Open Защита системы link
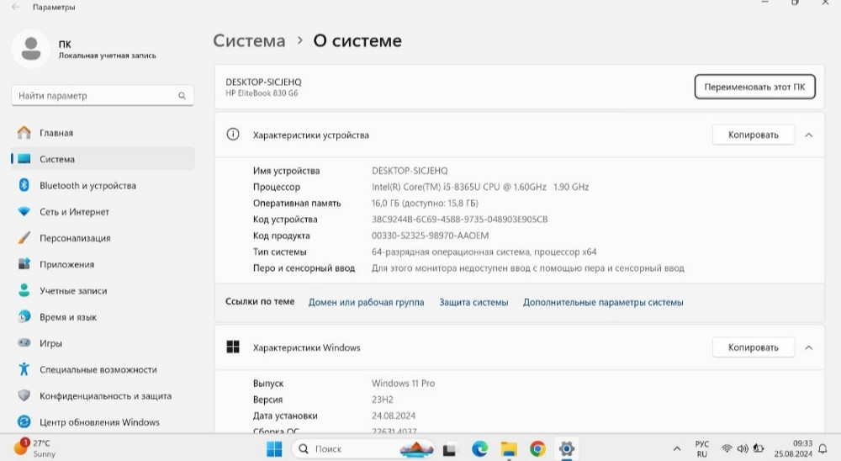This screenshot has height=461, width=841. pos(473,302)
